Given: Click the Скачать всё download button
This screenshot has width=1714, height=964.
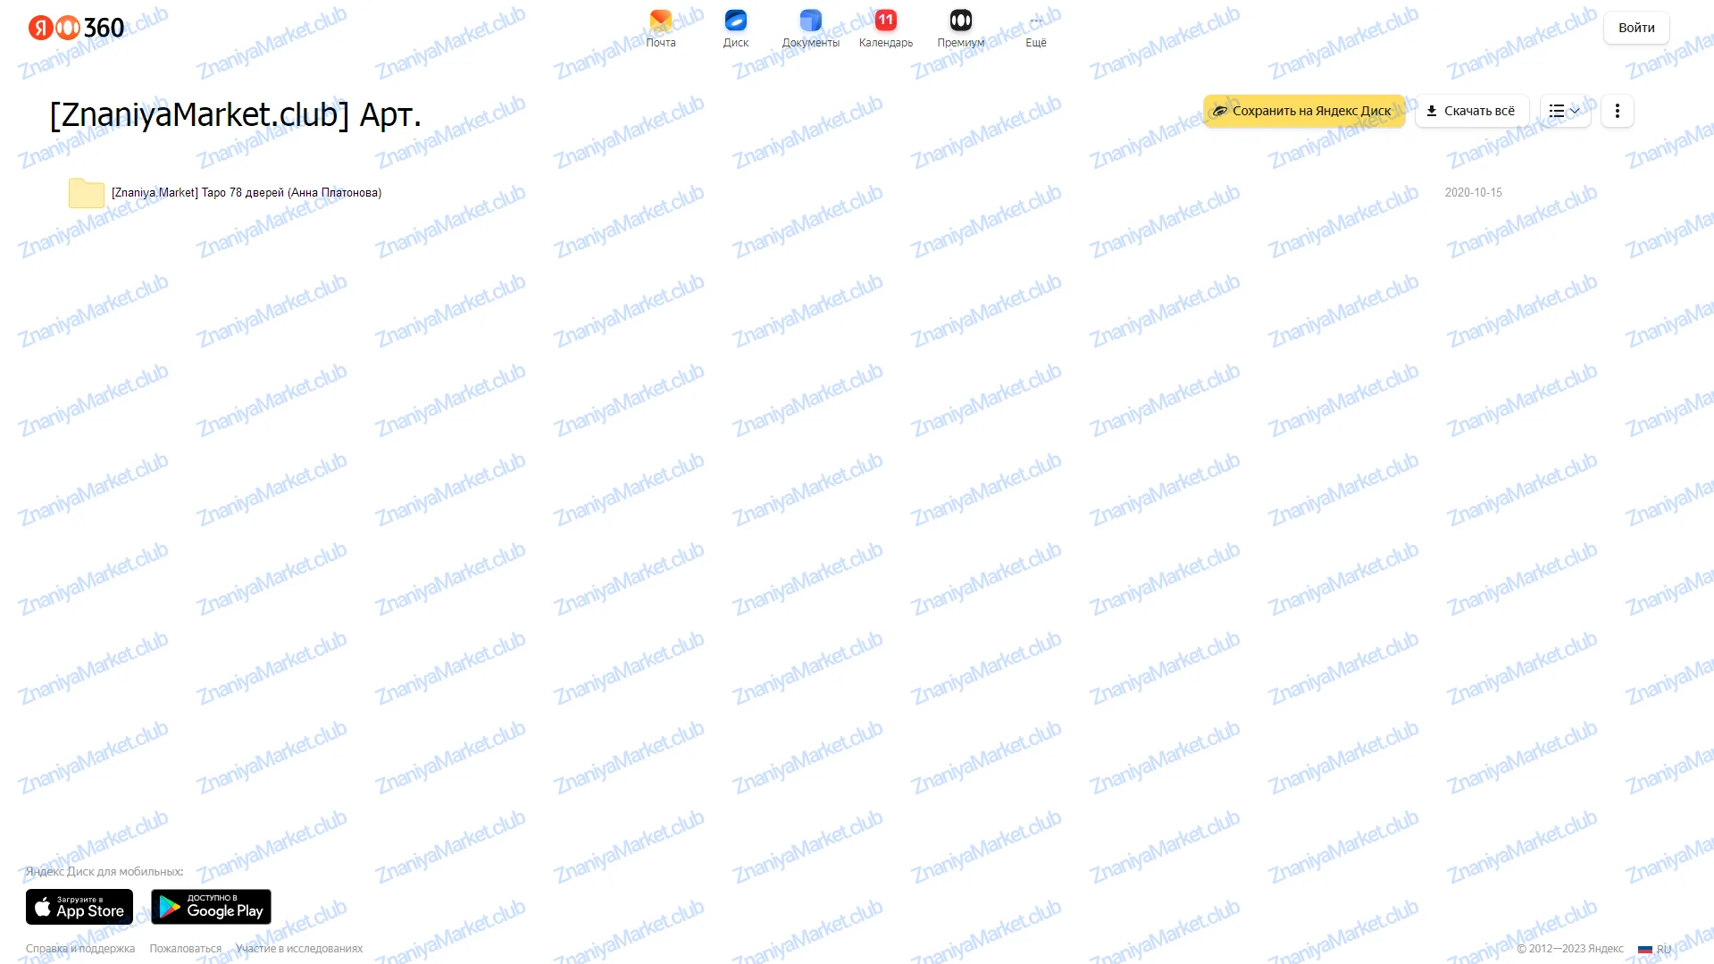Looking at the screenshot, I should tap(1471, 111).
